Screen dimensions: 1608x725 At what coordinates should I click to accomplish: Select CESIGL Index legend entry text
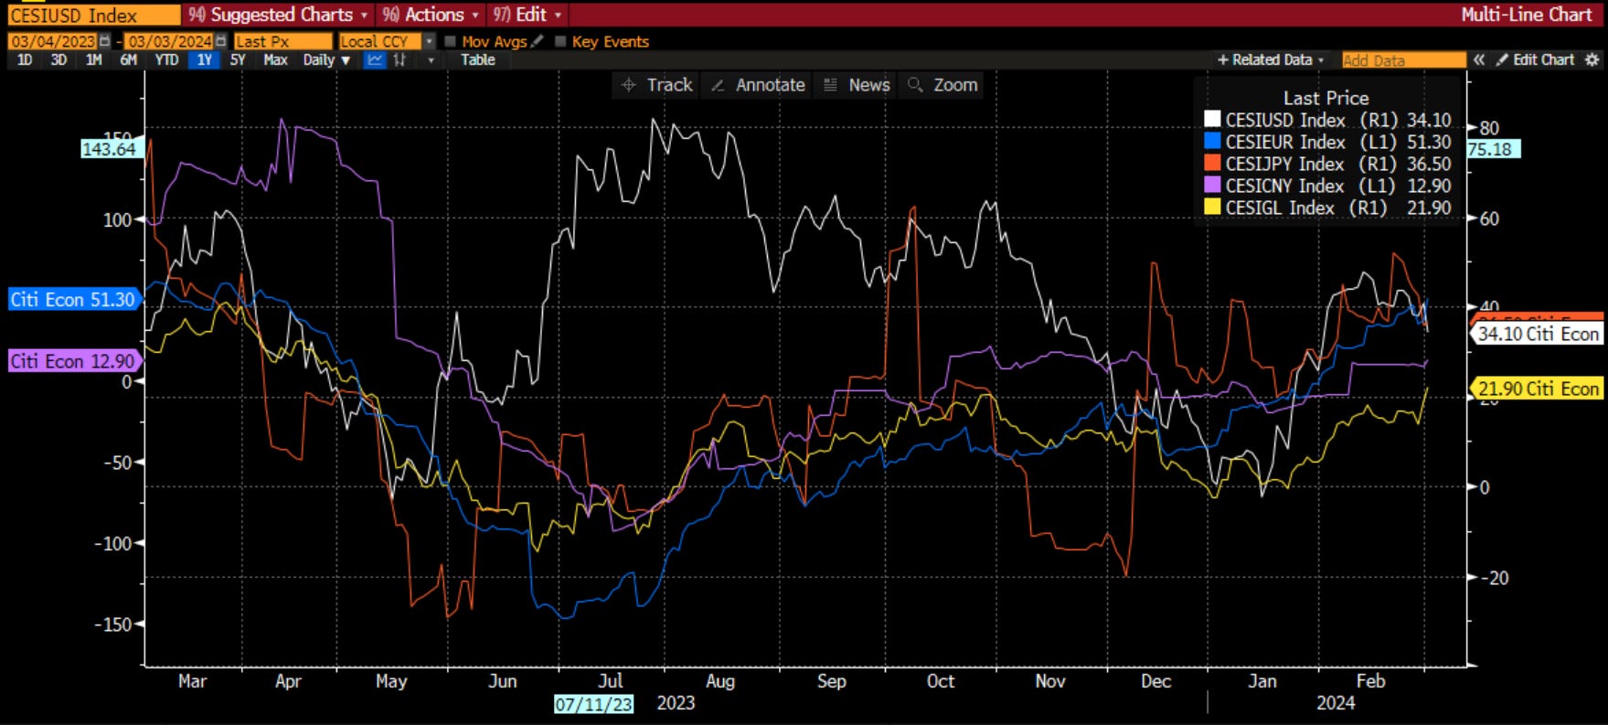(x=1280, y=208)
